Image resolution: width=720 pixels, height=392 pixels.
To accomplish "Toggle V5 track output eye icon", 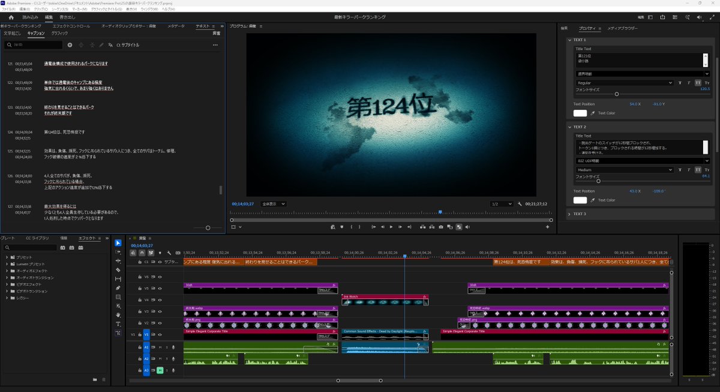I will (160, 288).
